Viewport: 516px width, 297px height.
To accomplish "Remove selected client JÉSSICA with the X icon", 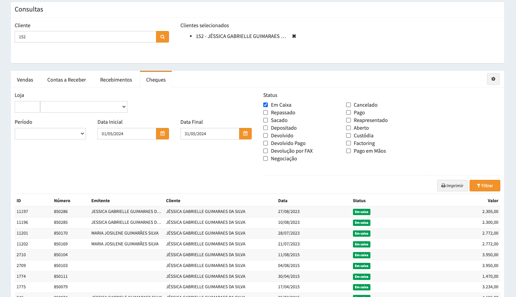I will pyautogui.click(x=294, y=36).
